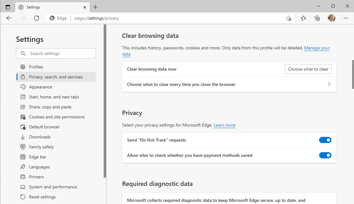354x204 pixels.
Task: Add this page to favorites star icon
Action: tap(288, 18)
